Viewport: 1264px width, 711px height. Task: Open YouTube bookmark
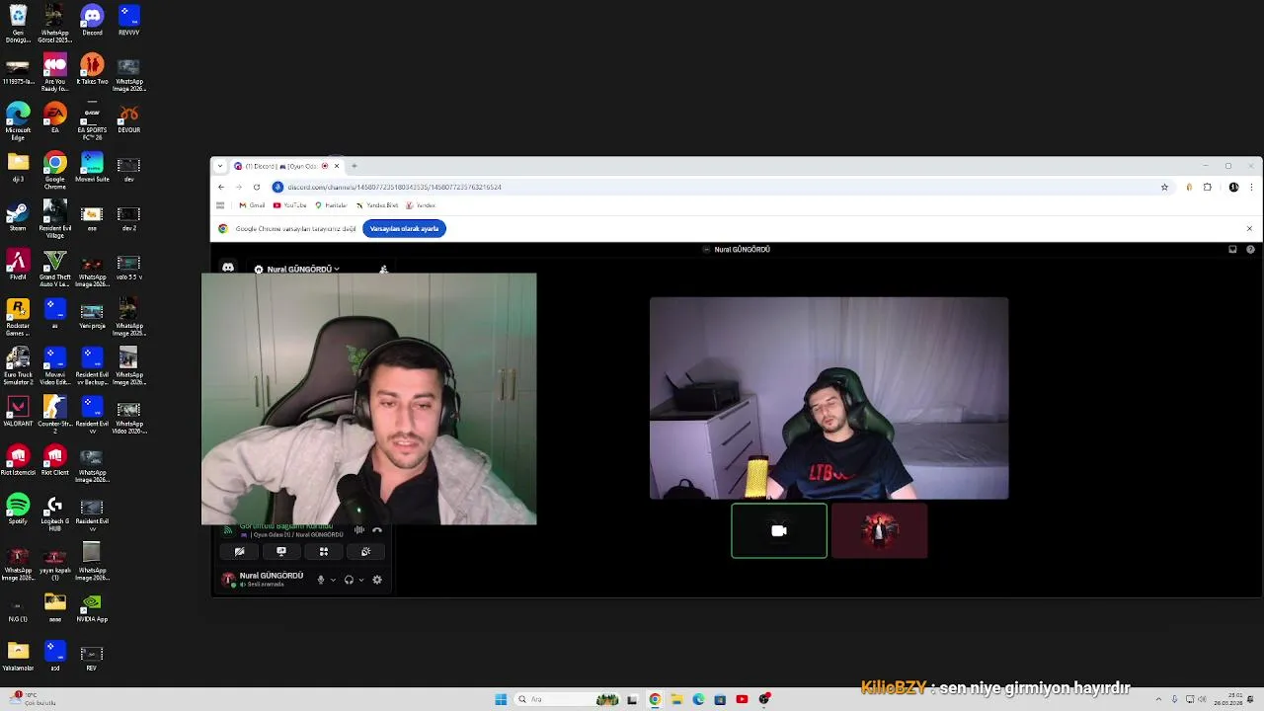[x=290, y=205]
